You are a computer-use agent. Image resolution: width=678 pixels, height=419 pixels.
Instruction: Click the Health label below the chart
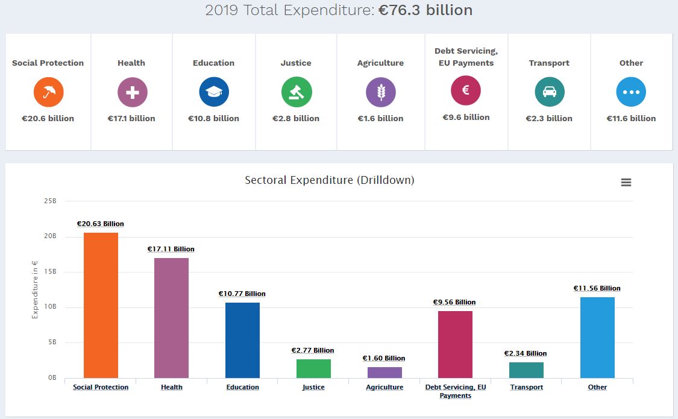pos(172,387)
